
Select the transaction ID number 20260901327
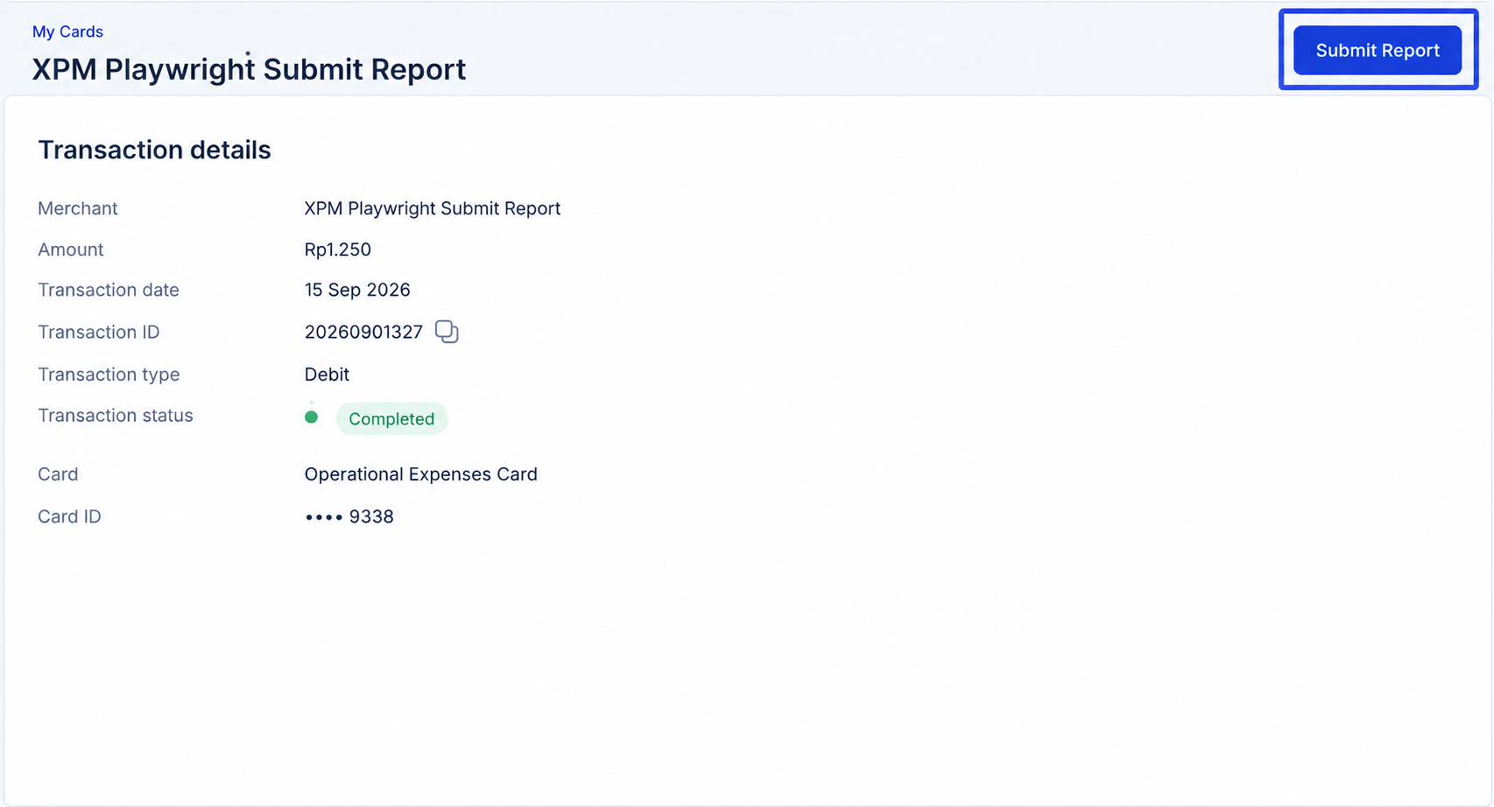pyautogui.click(x=363, y=332)
